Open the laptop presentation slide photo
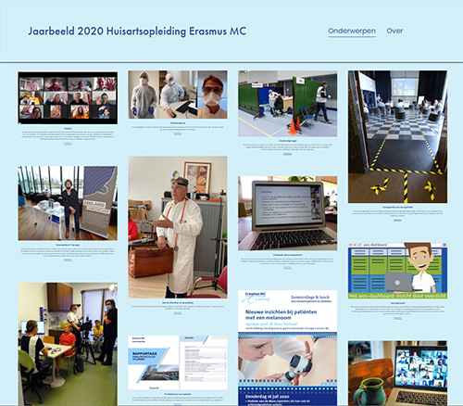 click(287, 213)
